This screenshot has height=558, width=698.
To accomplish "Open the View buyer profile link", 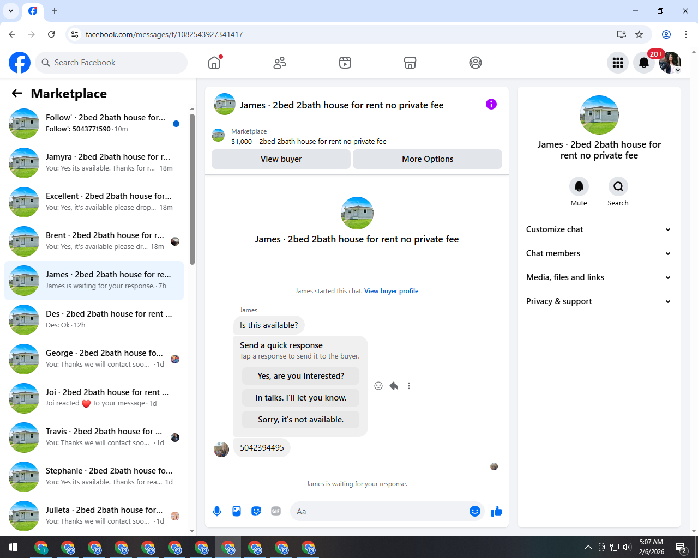I will tap(391, 291).
